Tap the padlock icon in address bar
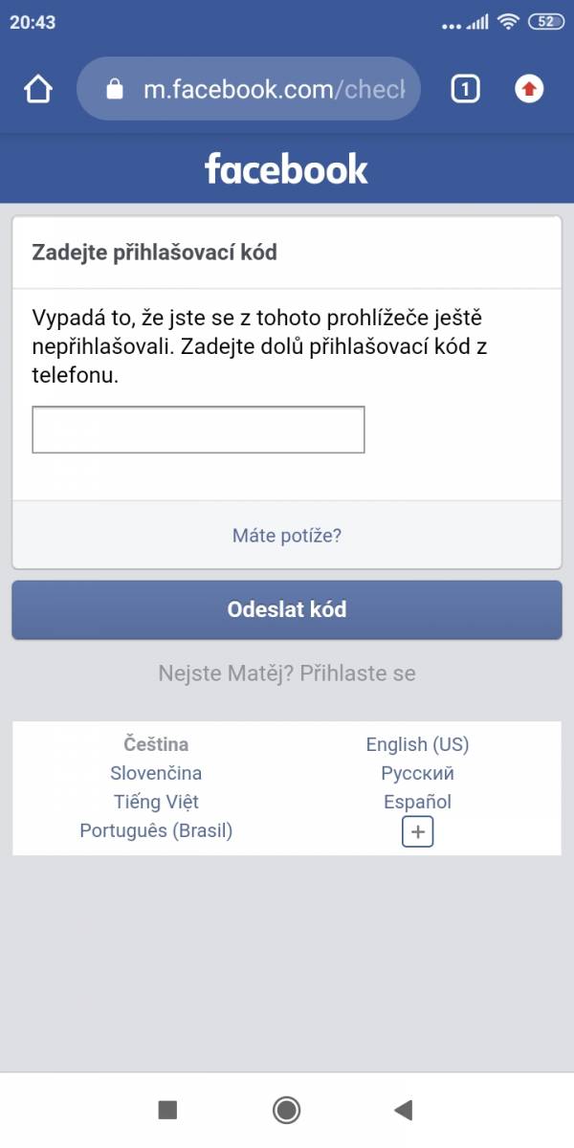 point(115,90)
